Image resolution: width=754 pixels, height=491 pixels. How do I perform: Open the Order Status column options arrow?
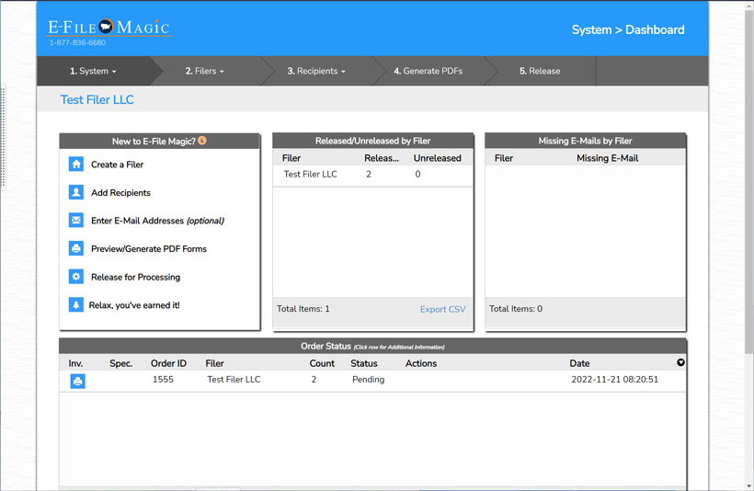680,362
